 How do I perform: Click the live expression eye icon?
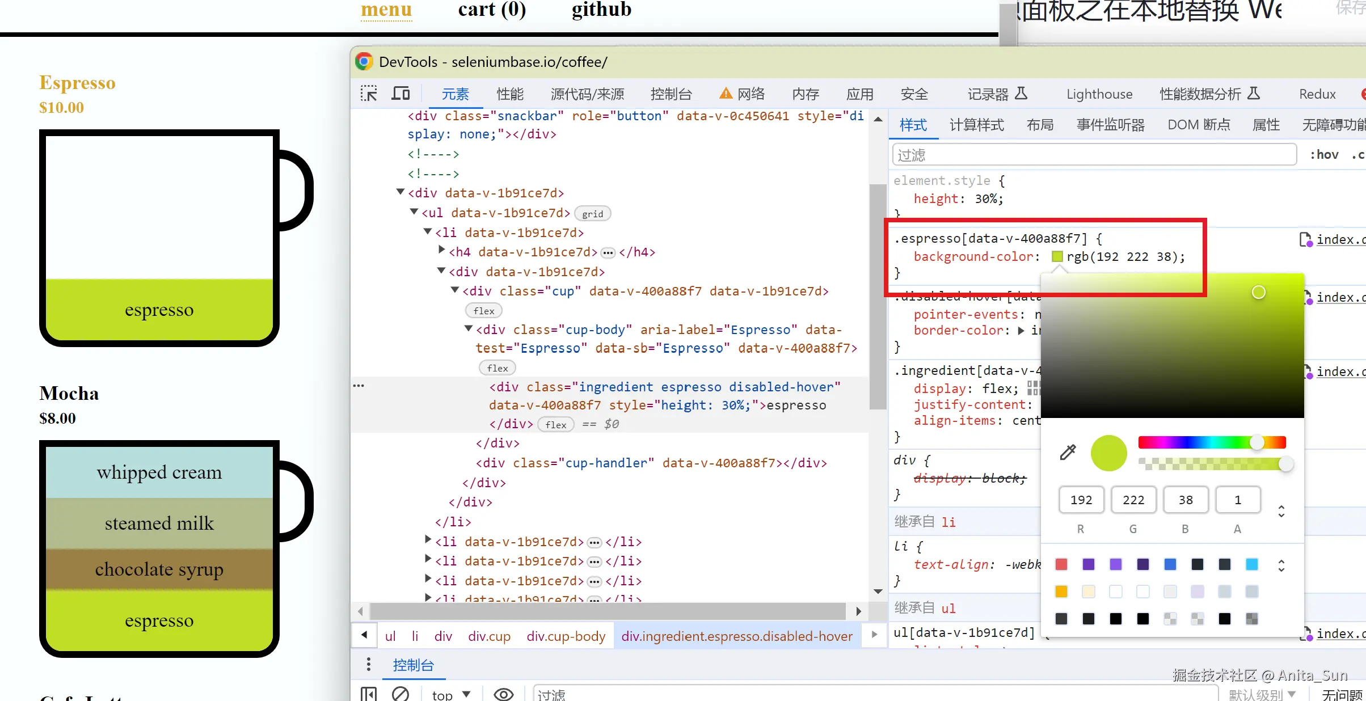click(503, 694)
